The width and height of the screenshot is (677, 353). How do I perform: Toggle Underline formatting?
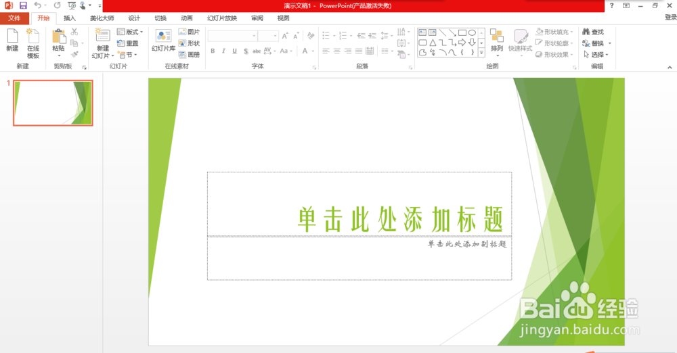[x=234, y=51]
